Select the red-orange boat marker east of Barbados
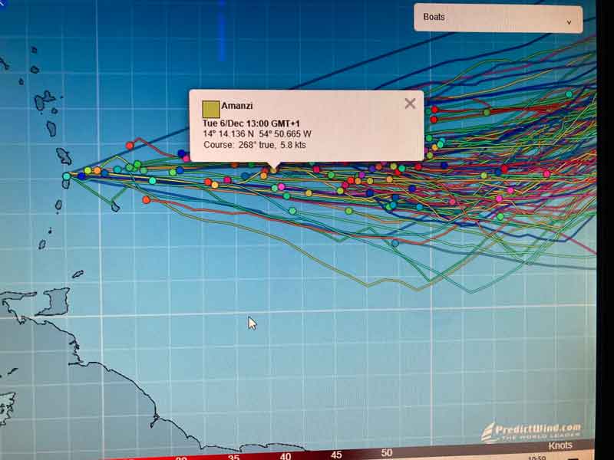 tap(146, 199)
